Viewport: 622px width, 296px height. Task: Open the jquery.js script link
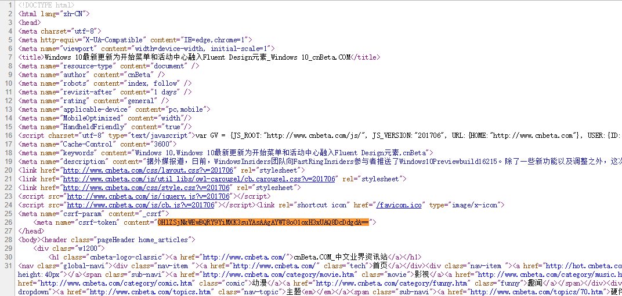tap(149, 196)
